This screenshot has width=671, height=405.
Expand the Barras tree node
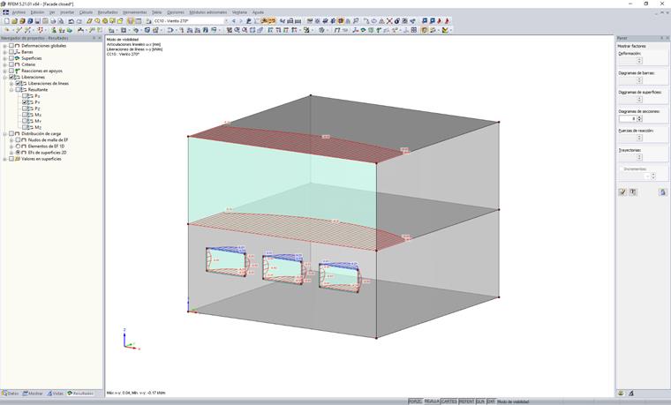point(5,52)
